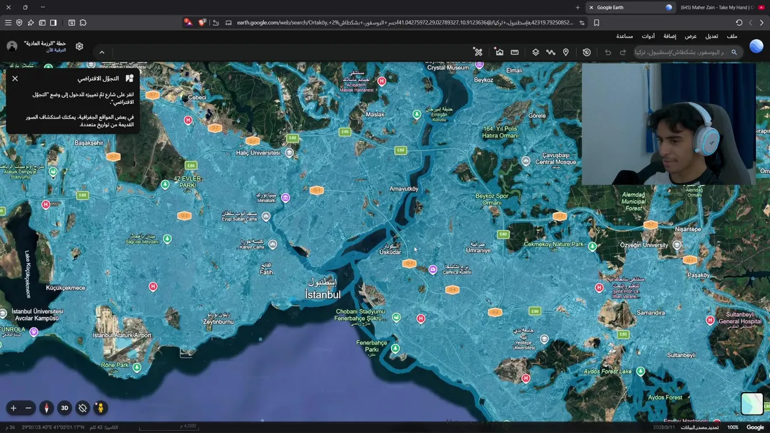The width and height of the screenshot is (770, 433).
Task: Click the Istanbul Atatürk Airport label
Action: (x=122, y=335)
